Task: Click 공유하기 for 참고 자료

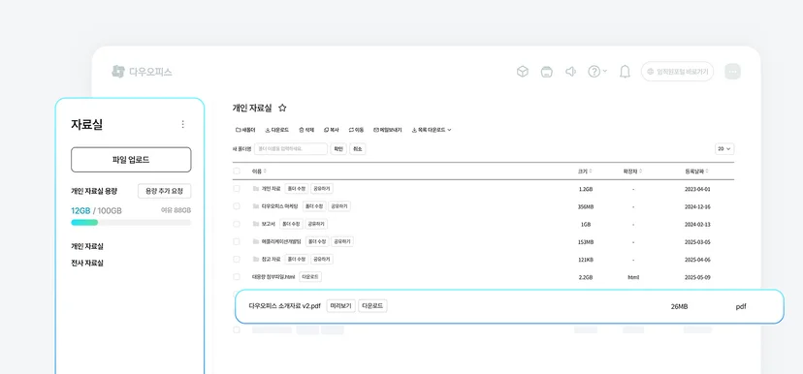Action: click(322, 260)
